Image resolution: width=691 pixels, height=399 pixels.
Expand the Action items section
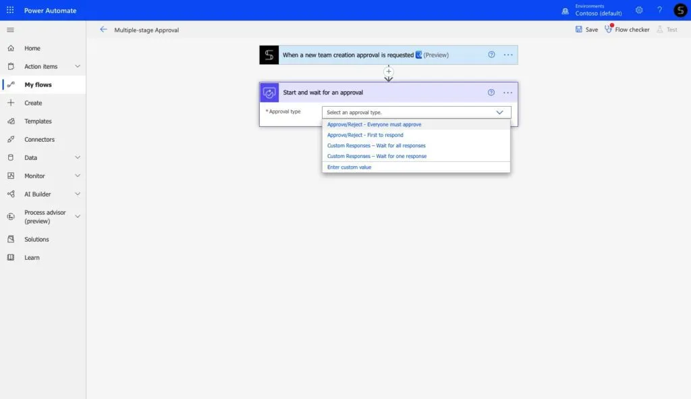point(78,66)
